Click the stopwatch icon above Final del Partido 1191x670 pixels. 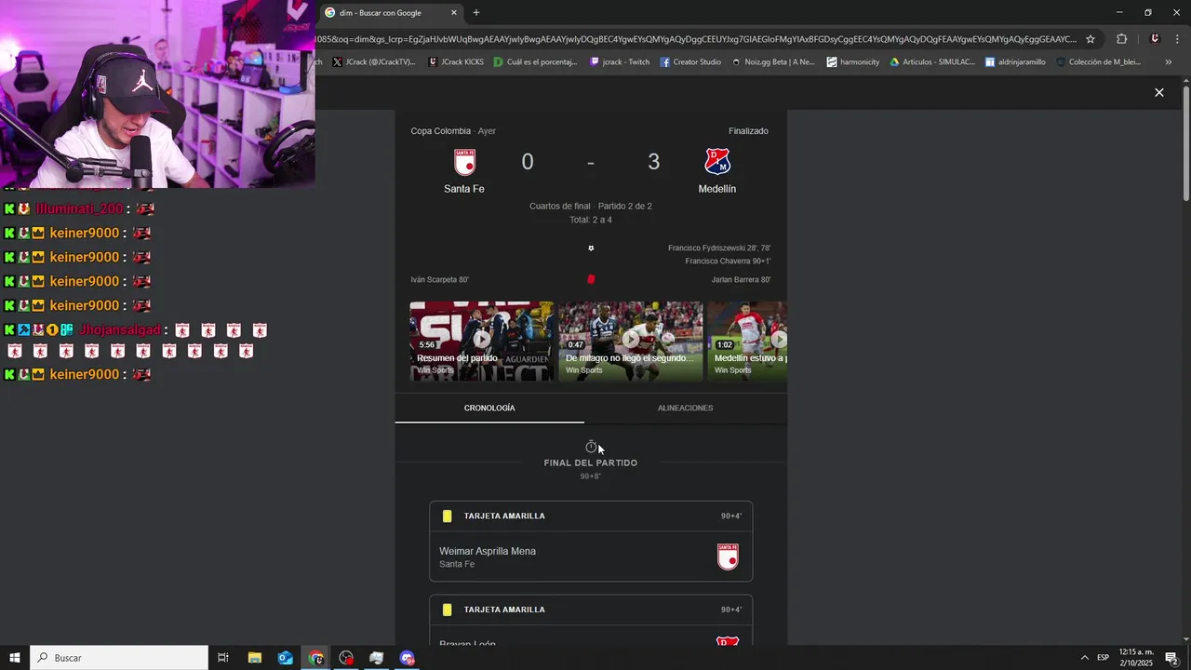[x=591, y=447]
